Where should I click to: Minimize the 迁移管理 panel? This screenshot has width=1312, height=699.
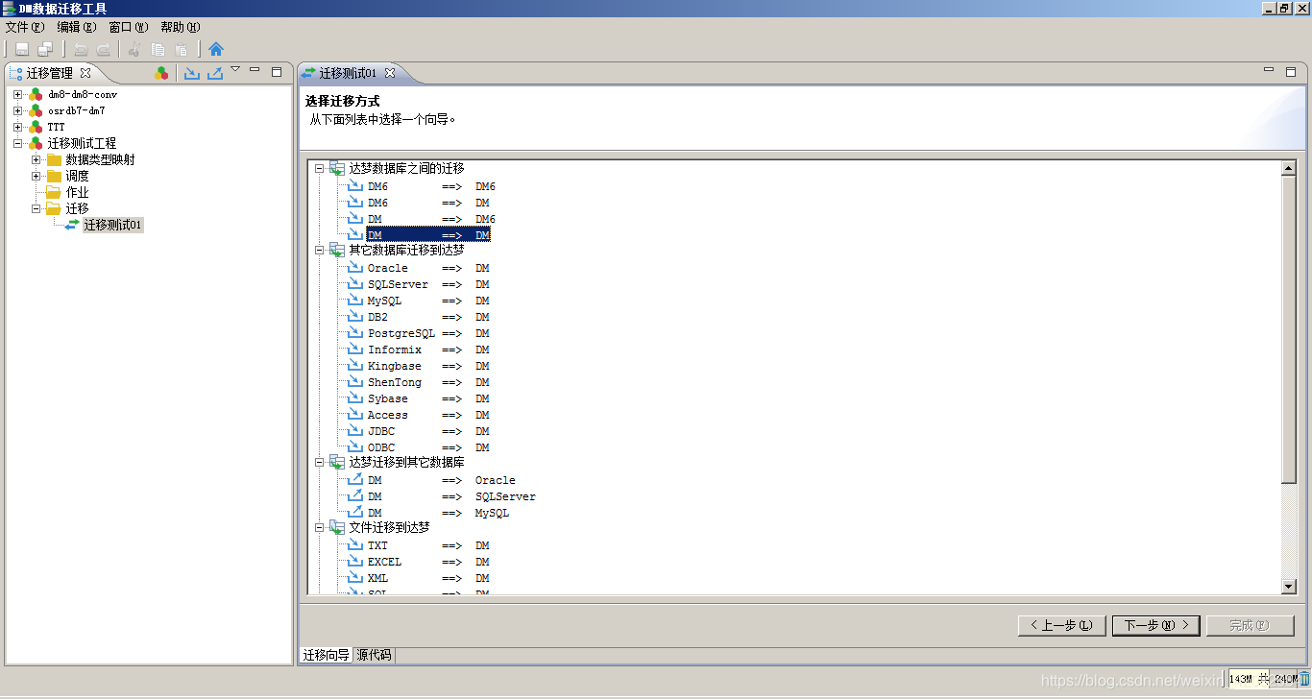click(255, 70)
